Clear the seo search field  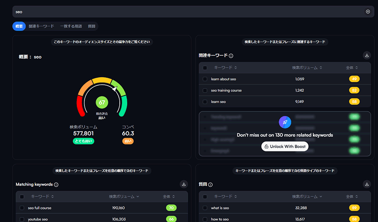tap(368, 12)
